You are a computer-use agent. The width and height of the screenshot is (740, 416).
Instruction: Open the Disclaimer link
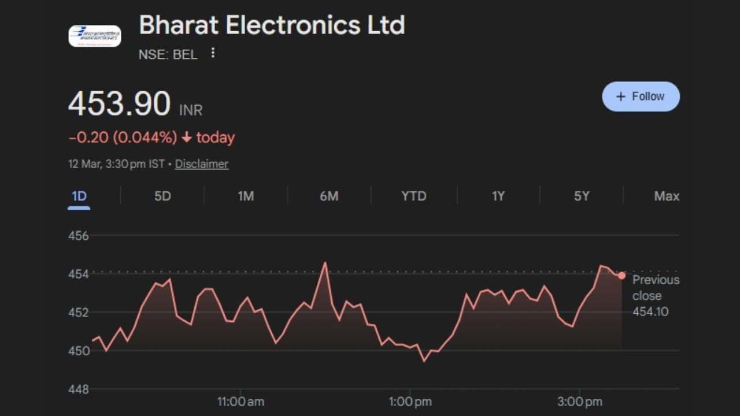(201, 164)
